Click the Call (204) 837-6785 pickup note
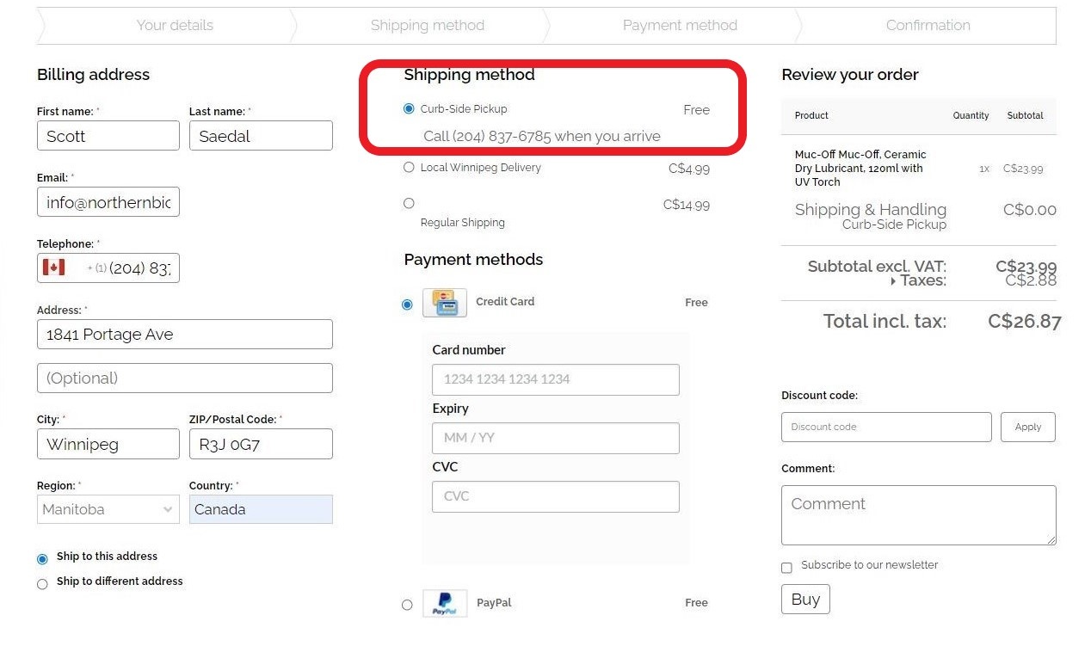Screen dimensions: 1091x646 pyautogui.click(x=542, y=136)
